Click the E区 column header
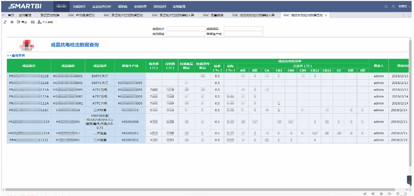Viewport: 414px width, 196px height. 363,71
